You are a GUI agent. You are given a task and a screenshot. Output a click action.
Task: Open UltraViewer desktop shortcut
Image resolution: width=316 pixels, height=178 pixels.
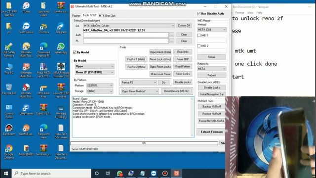click(x=26, y=109)
